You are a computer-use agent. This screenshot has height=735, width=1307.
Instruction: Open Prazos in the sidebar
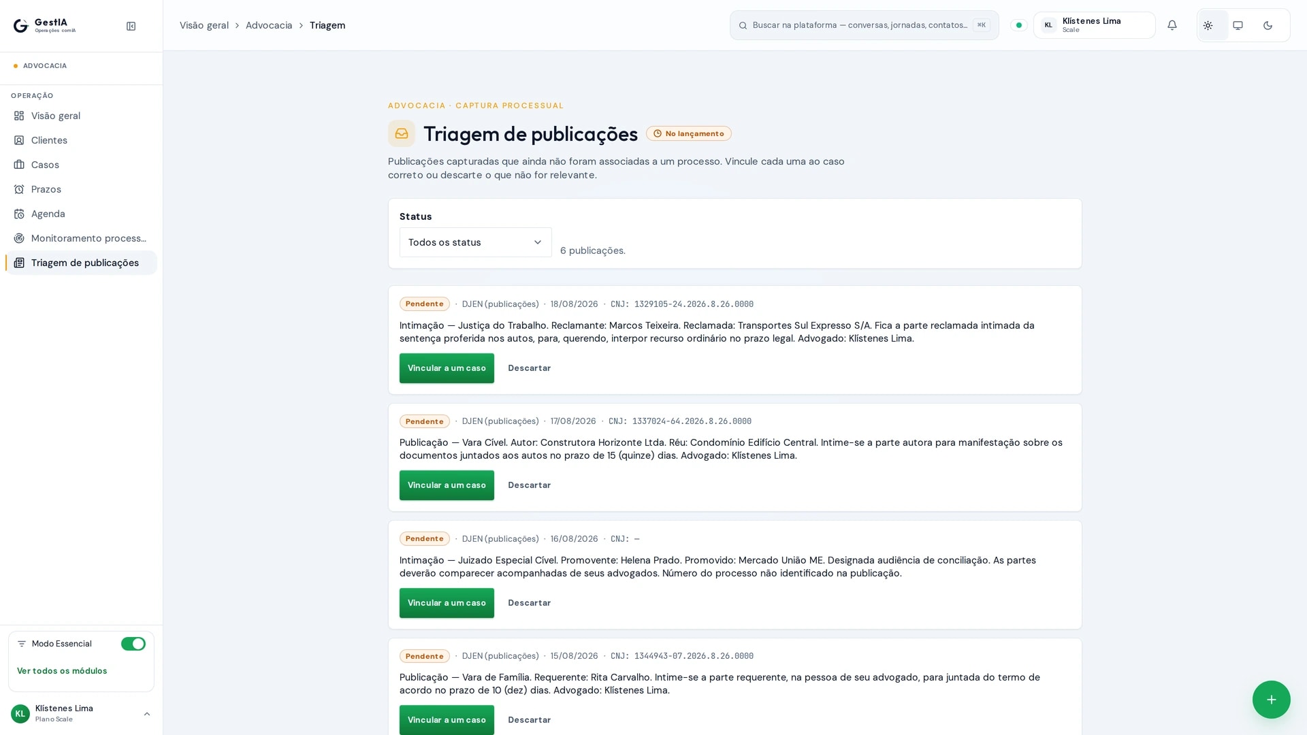pos(81,189)
